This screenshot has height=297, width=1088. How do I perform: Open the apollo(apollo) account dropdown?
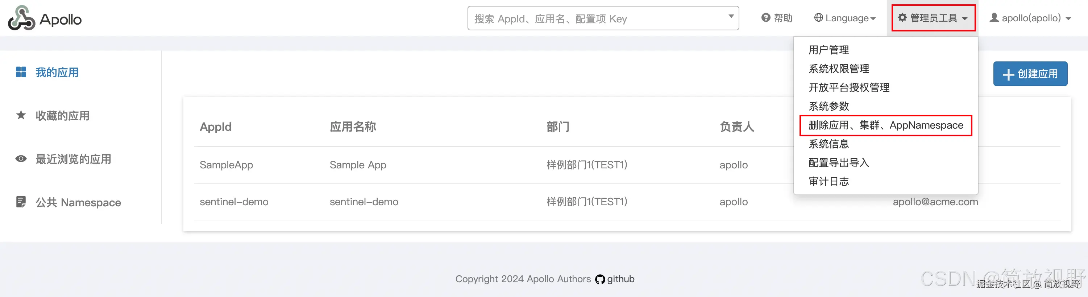1031,18
